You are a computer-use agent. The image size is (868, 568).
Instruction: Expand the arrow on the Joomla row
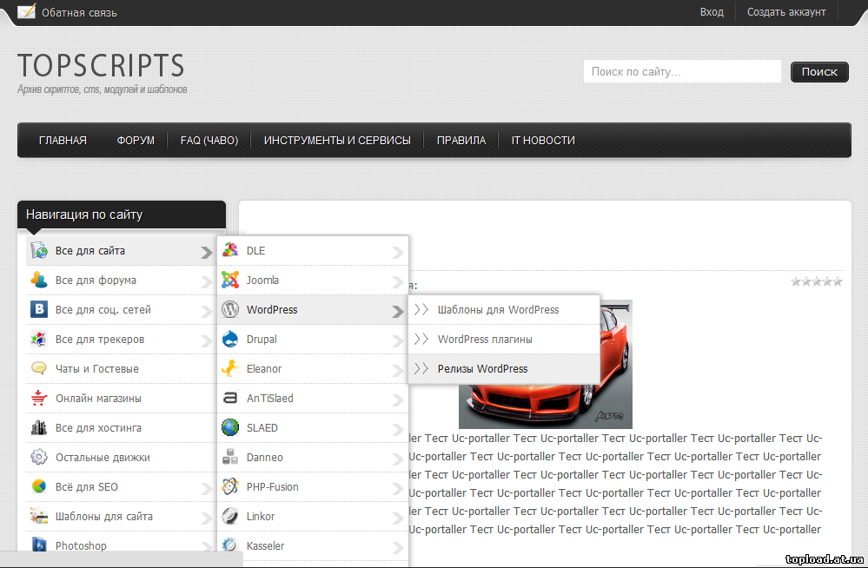point(397,282)
